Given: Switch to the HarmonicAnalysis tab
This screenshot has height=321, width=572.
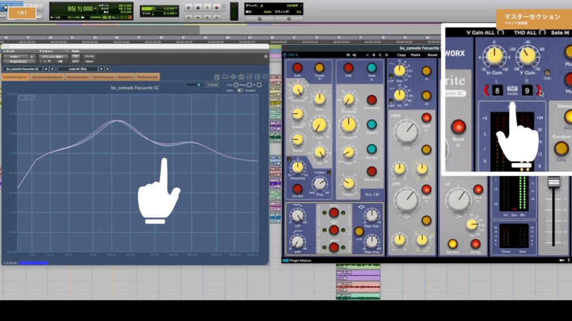Looking at the screenshot, I should 47,77.
